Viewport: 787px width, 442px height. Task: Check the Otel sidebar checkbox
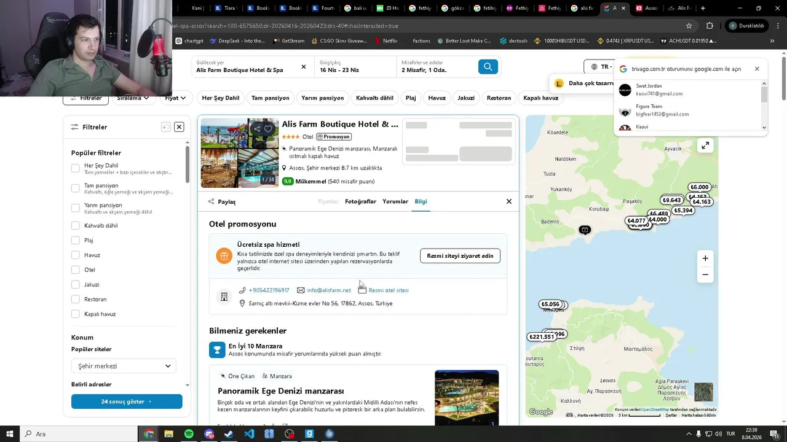pyautogui.click(x=76, y=269)
